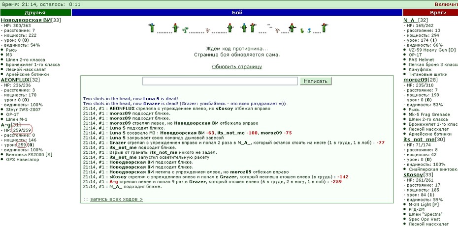The width and height of the screenshot is (458, 227).
Task: Open A-g player profile link
Action: (x=5, y=125)
